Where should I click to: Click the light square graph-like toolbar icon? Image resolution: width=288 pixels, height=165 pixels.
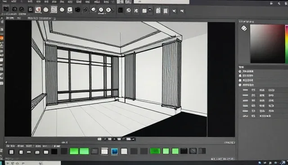pyautogui.click(x=54, y=9)
